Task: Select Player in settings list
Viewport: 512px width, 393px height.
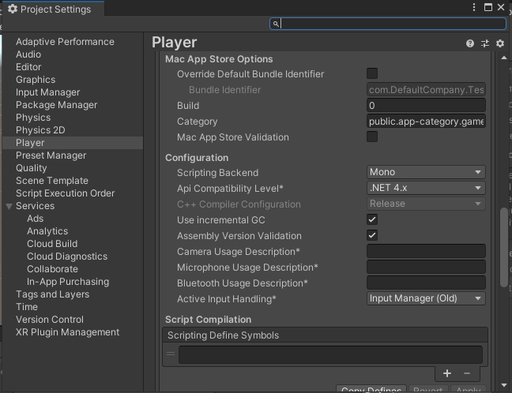Action: click(73, 143)
